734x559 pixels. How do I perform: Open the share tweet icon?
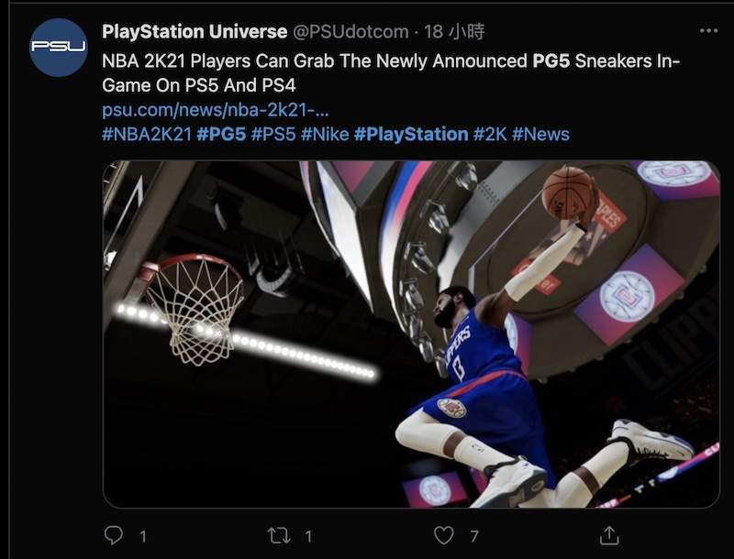coord(609,535)
